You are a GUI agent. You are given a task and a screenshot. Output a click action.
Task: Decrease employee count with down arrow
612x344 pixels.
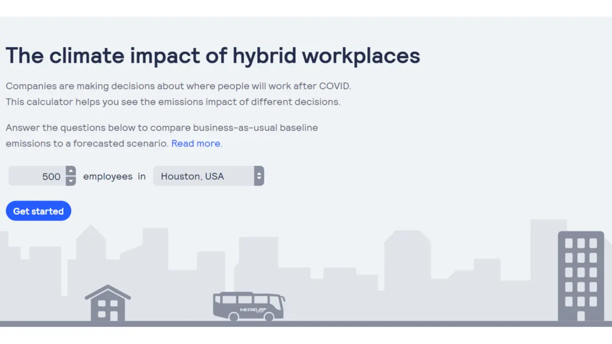(71, 181)
